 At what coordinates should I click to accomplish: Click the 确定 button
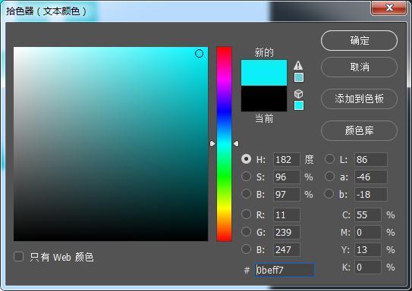click(359, 41)
